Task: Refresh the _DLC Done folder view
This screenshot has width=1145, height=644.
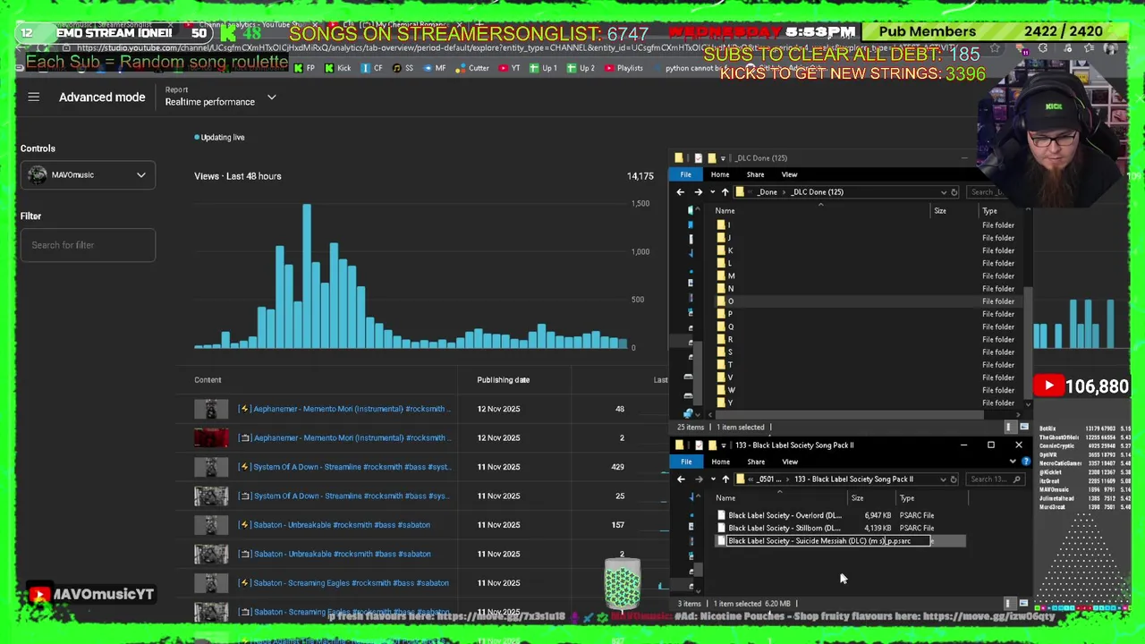Action: (x=954, y=192)
